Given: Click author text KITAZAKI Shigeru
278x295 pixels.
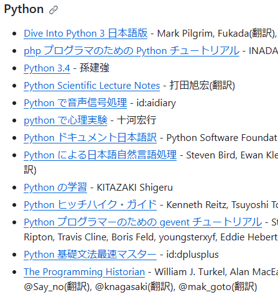Looking at the screenshot, I should (x=135, y=188).
